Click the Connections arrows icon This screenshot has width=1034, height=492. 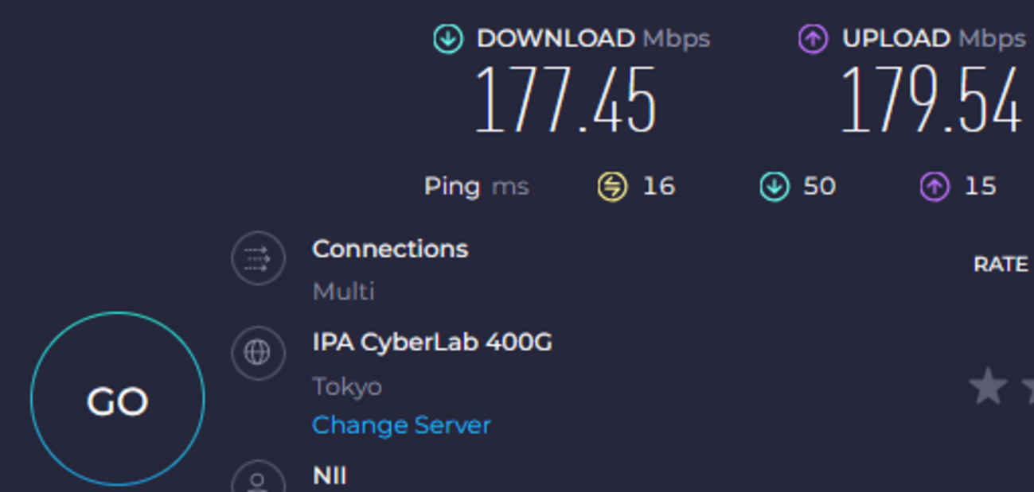[258, 258]
